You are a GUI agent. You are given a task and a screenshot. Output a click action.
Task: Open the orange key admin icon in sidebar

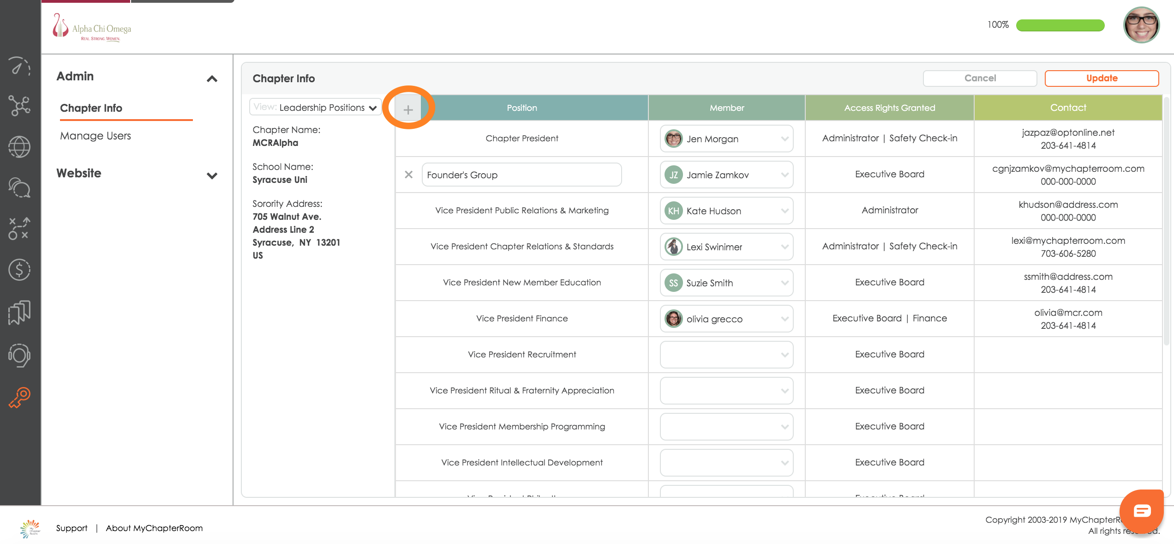pyautogui.click(x=19, y=398)
